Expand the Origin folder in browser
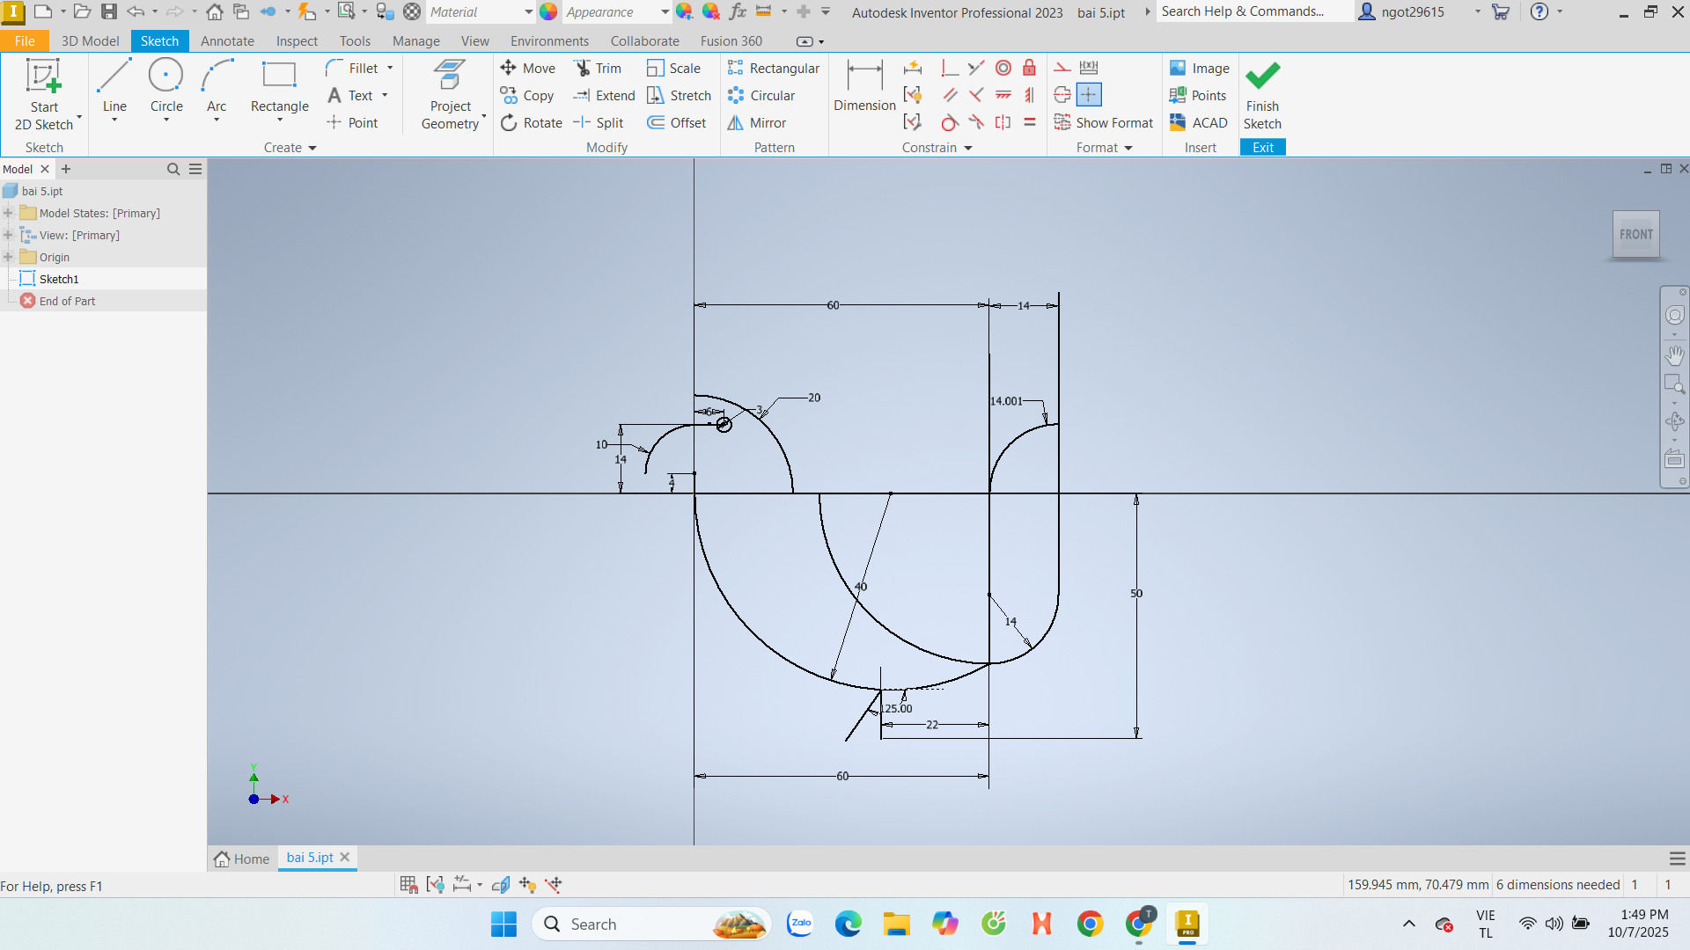Screen dimensions: 1690x950 pos(8,257)
